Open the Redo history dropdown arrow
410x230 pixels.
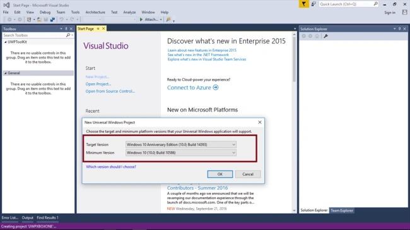[77, 20]
